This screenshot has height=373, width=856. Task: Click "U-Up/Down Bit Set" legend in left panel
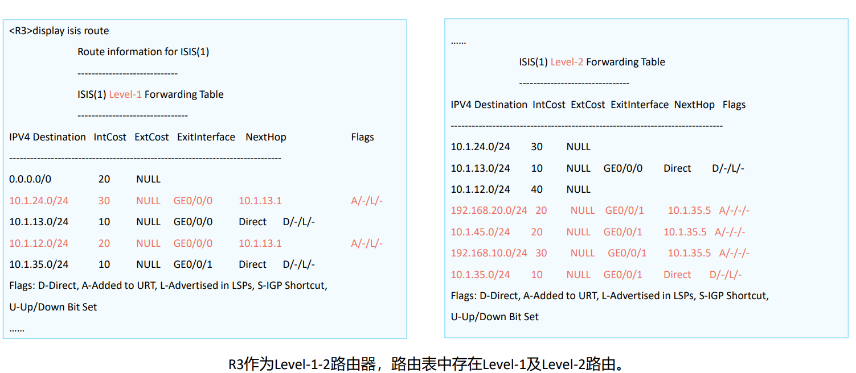click(53, 307)
